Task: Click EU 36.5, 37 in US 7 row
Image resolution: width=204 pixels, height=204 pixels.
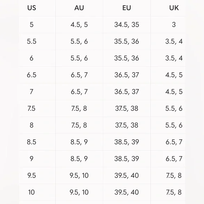Action: click(x=127, y=91)
